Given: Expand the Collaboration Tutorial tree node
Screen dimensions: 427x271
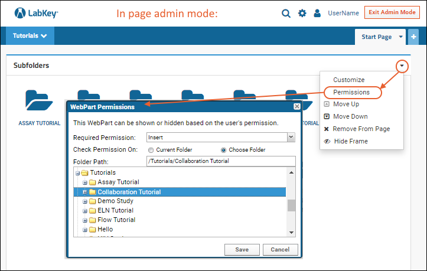Looking at the screenshot, I should tap(85, 192).
